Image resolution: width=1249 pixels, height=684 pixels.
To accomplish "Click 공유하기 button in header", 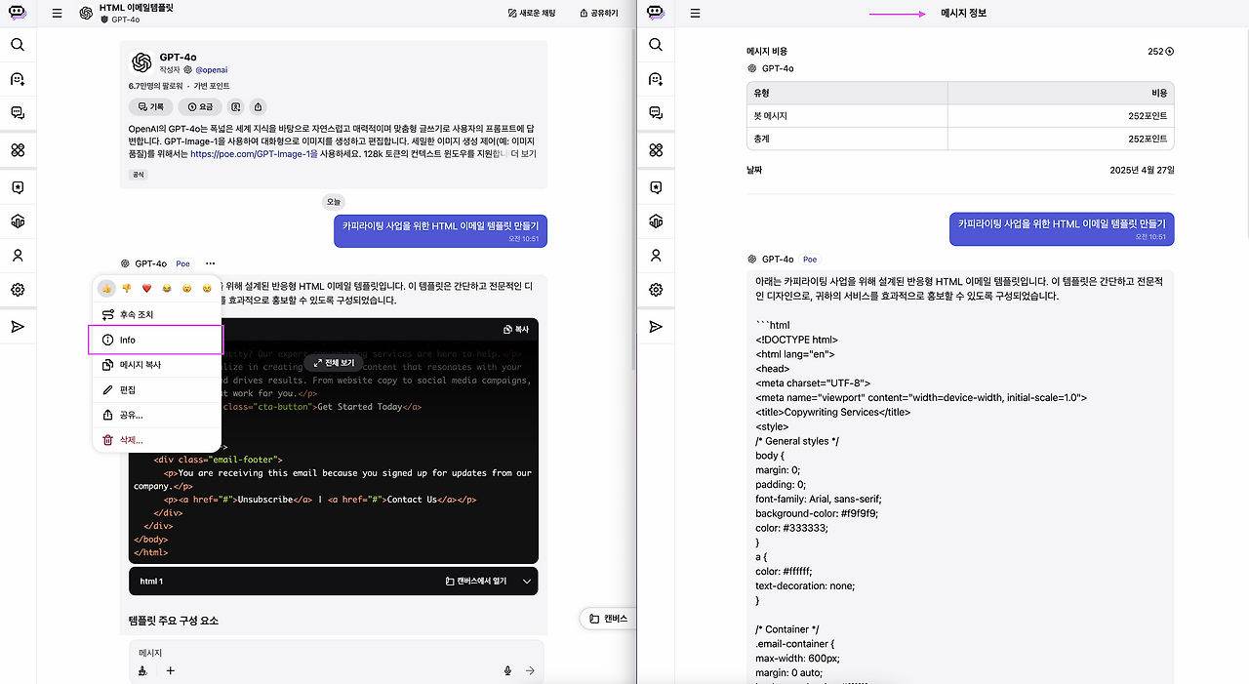I will click(x=599, y=14).
